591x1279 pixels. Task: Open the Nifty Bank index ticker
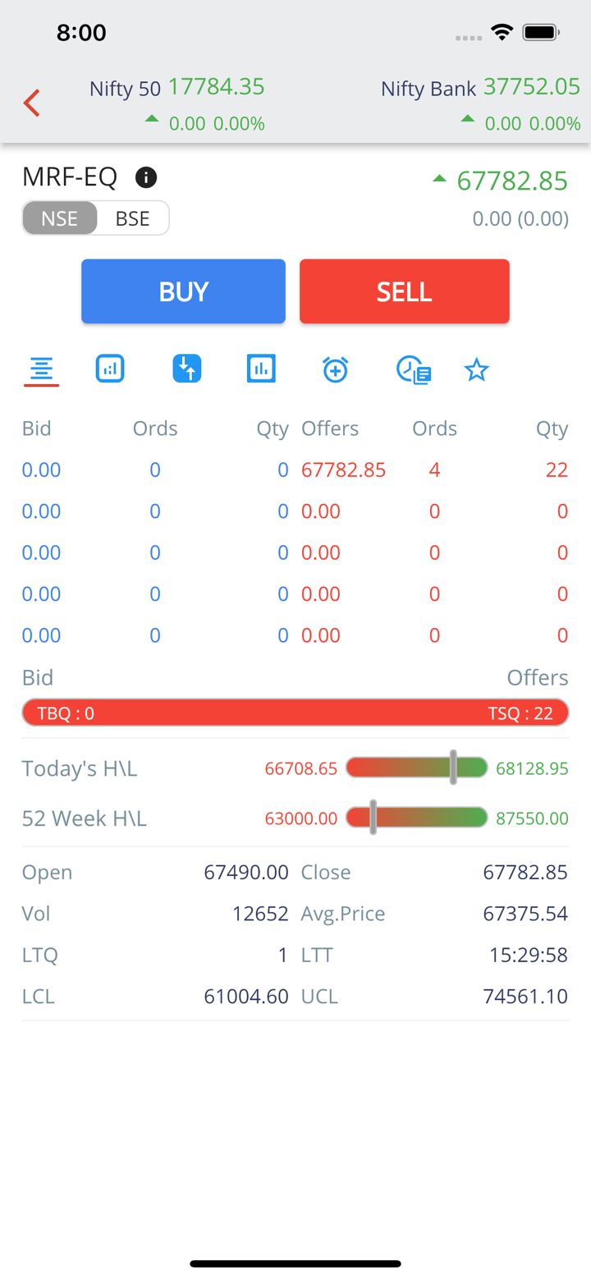pos(481,104)
